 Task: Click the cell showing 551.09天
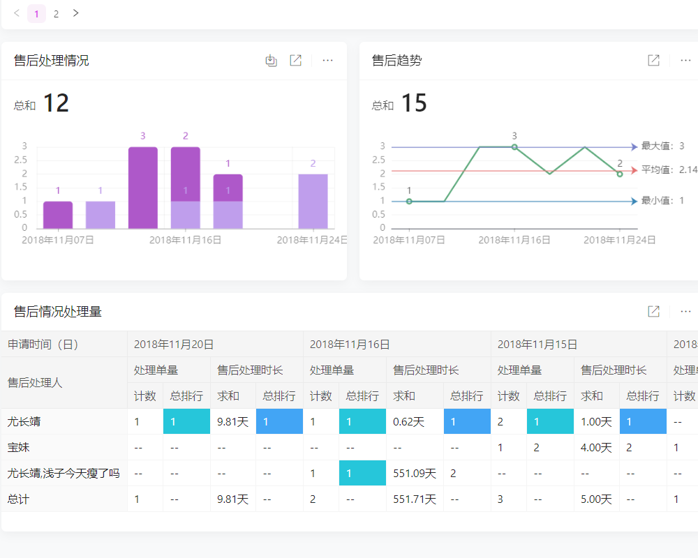coord(415,473)
